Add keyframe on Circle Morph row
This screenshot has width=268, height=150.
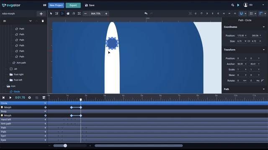[x=45, y=107]
